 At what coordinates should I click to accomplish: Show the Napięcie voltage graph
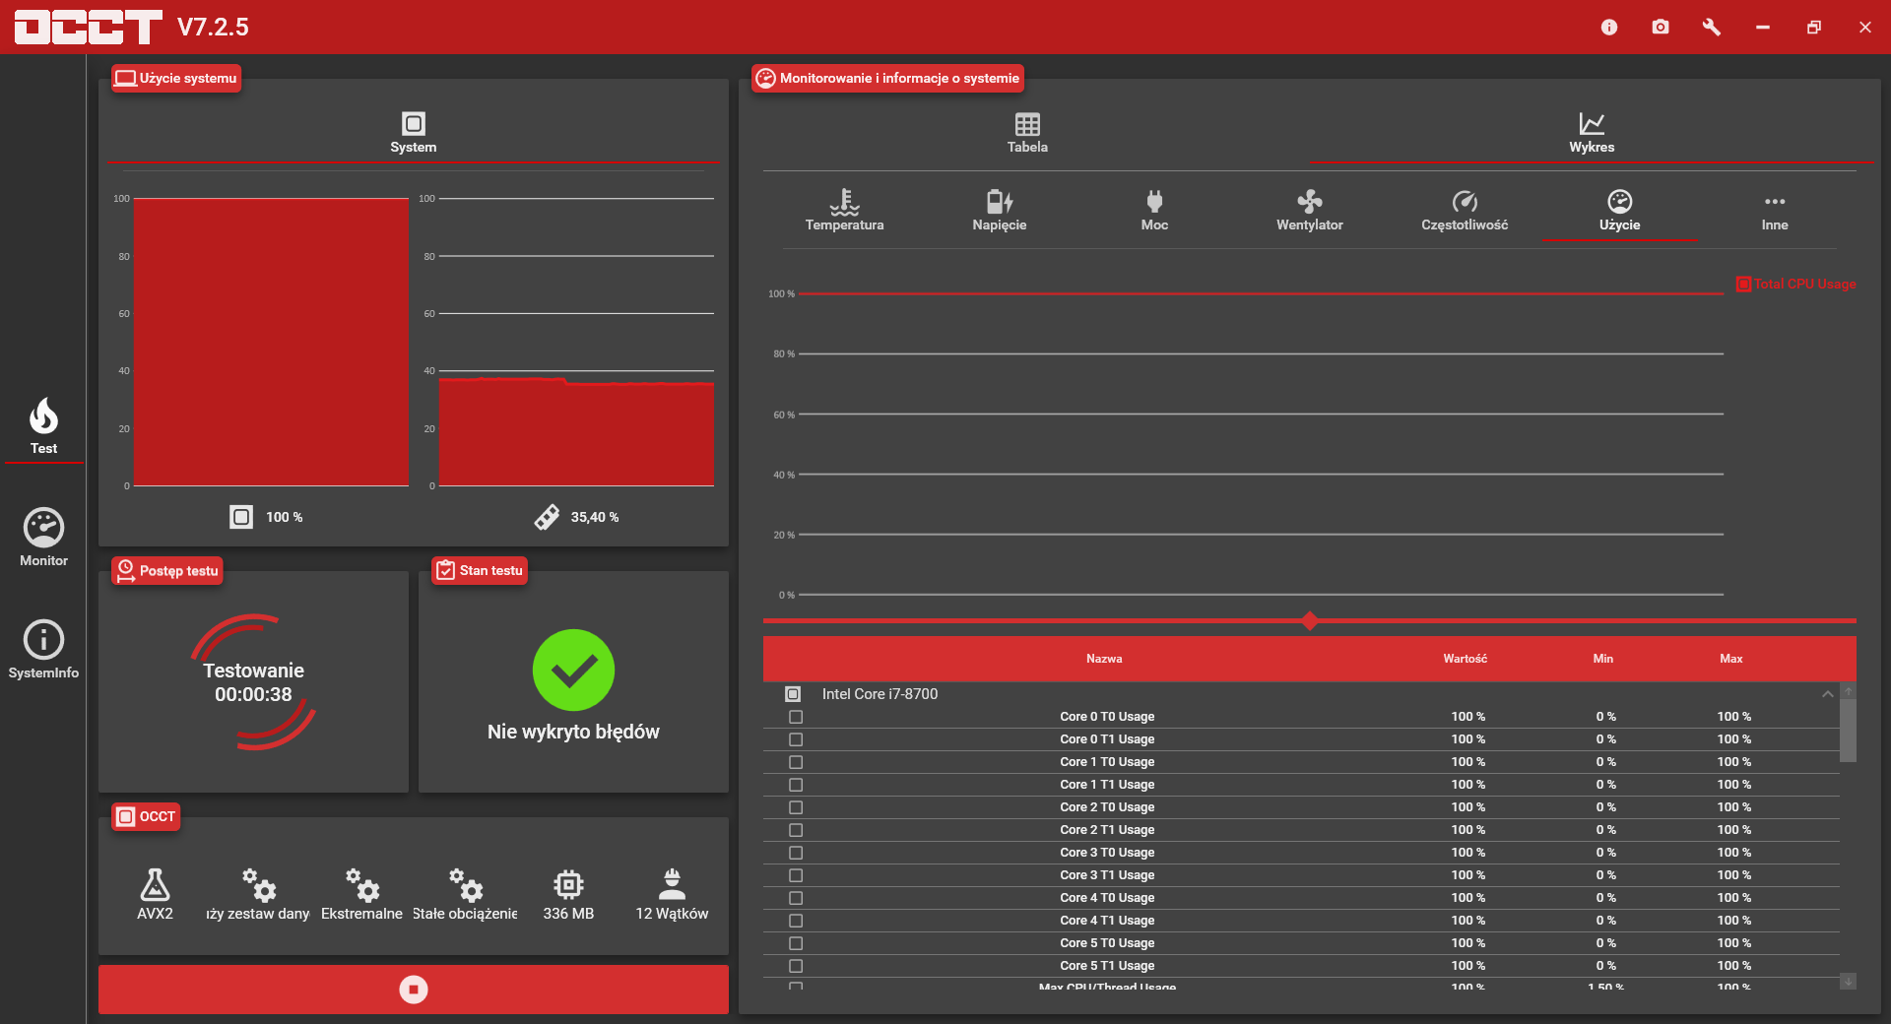click(1000, 211)
